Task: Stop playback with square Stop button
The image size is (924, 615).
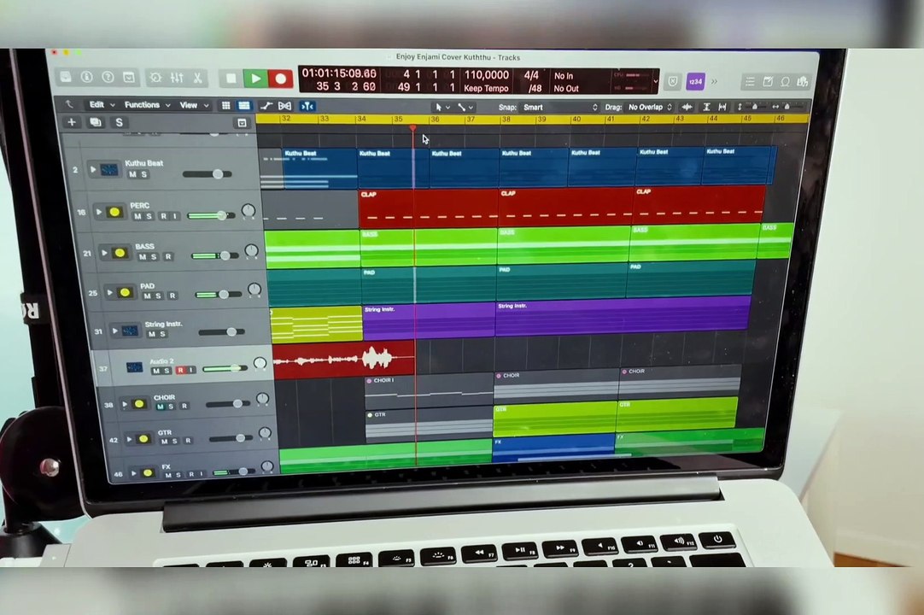Action: [x=231, y=79]
